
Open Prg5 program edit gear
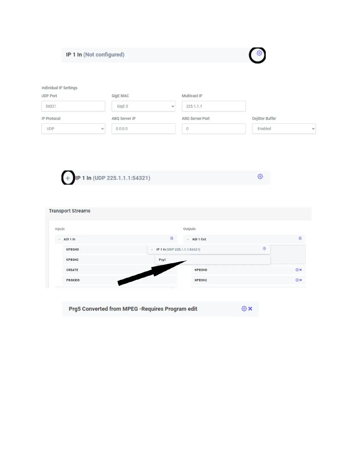[244, 309]
